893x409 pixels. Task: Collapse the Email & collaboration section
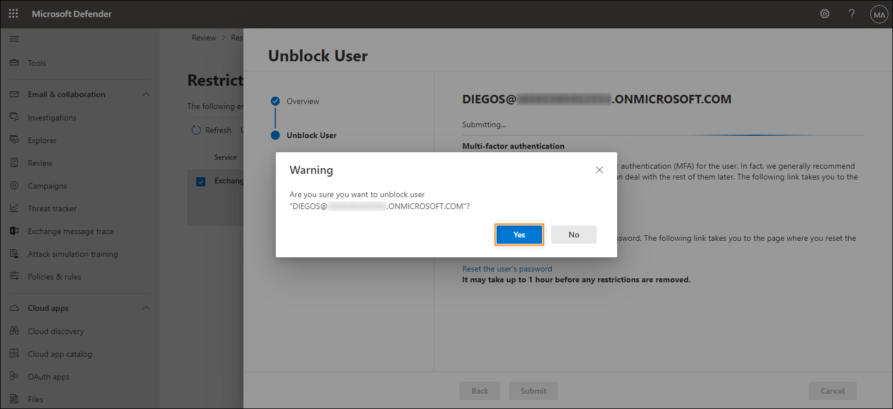click(146, 94)
